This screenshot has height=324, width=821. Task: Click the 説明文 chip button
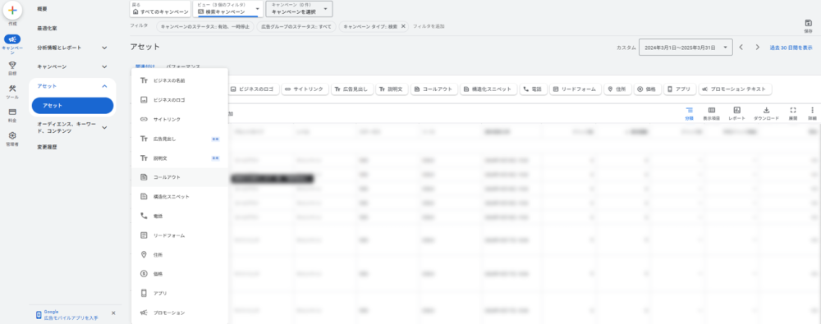(392, 89)
